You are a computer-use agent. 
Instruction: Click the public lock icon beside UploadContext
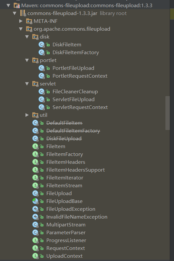[42, 256]
